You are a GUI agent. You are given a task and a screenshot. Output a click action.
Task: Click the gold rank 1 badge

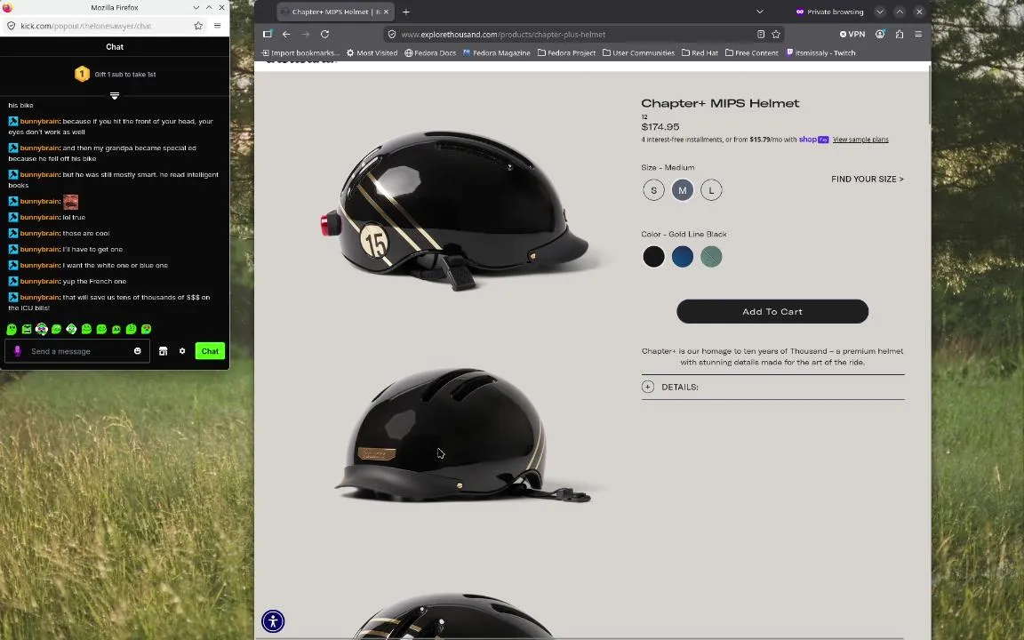[82, 74]
